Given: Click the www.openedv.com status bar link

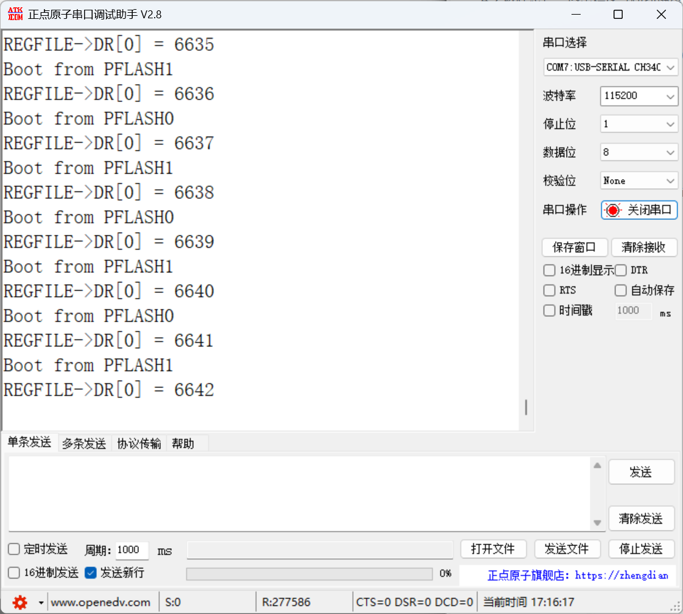Looking at the screenshot, I should (101, 602).
